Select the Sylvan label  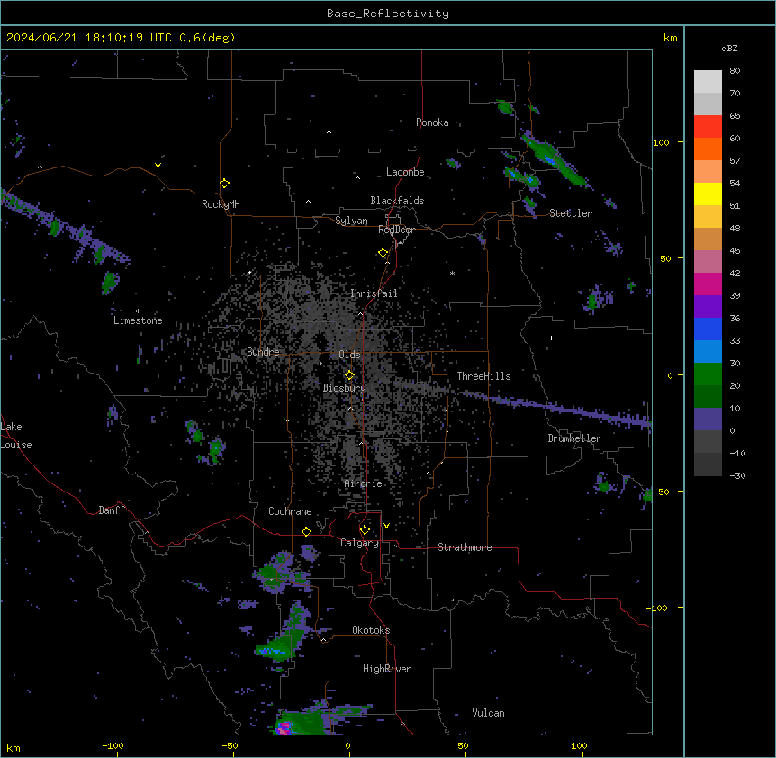pyautogui.click(x=351, y=221)
